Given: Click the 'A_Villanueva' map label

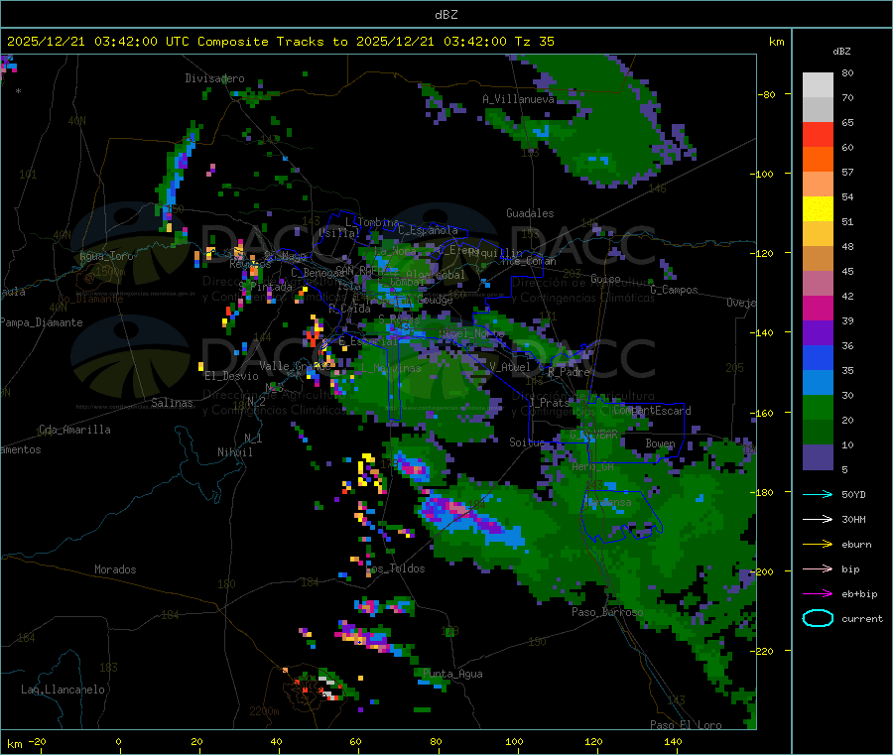Looking at the screenshot, I should click(518, 99).
